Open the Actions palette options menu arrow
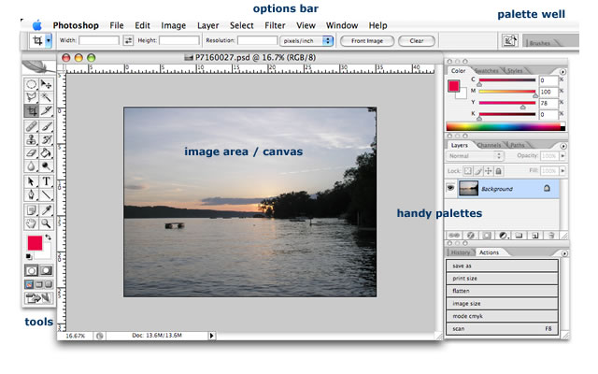The width and height of the screenshot is (598, 374). click(564, 253)
